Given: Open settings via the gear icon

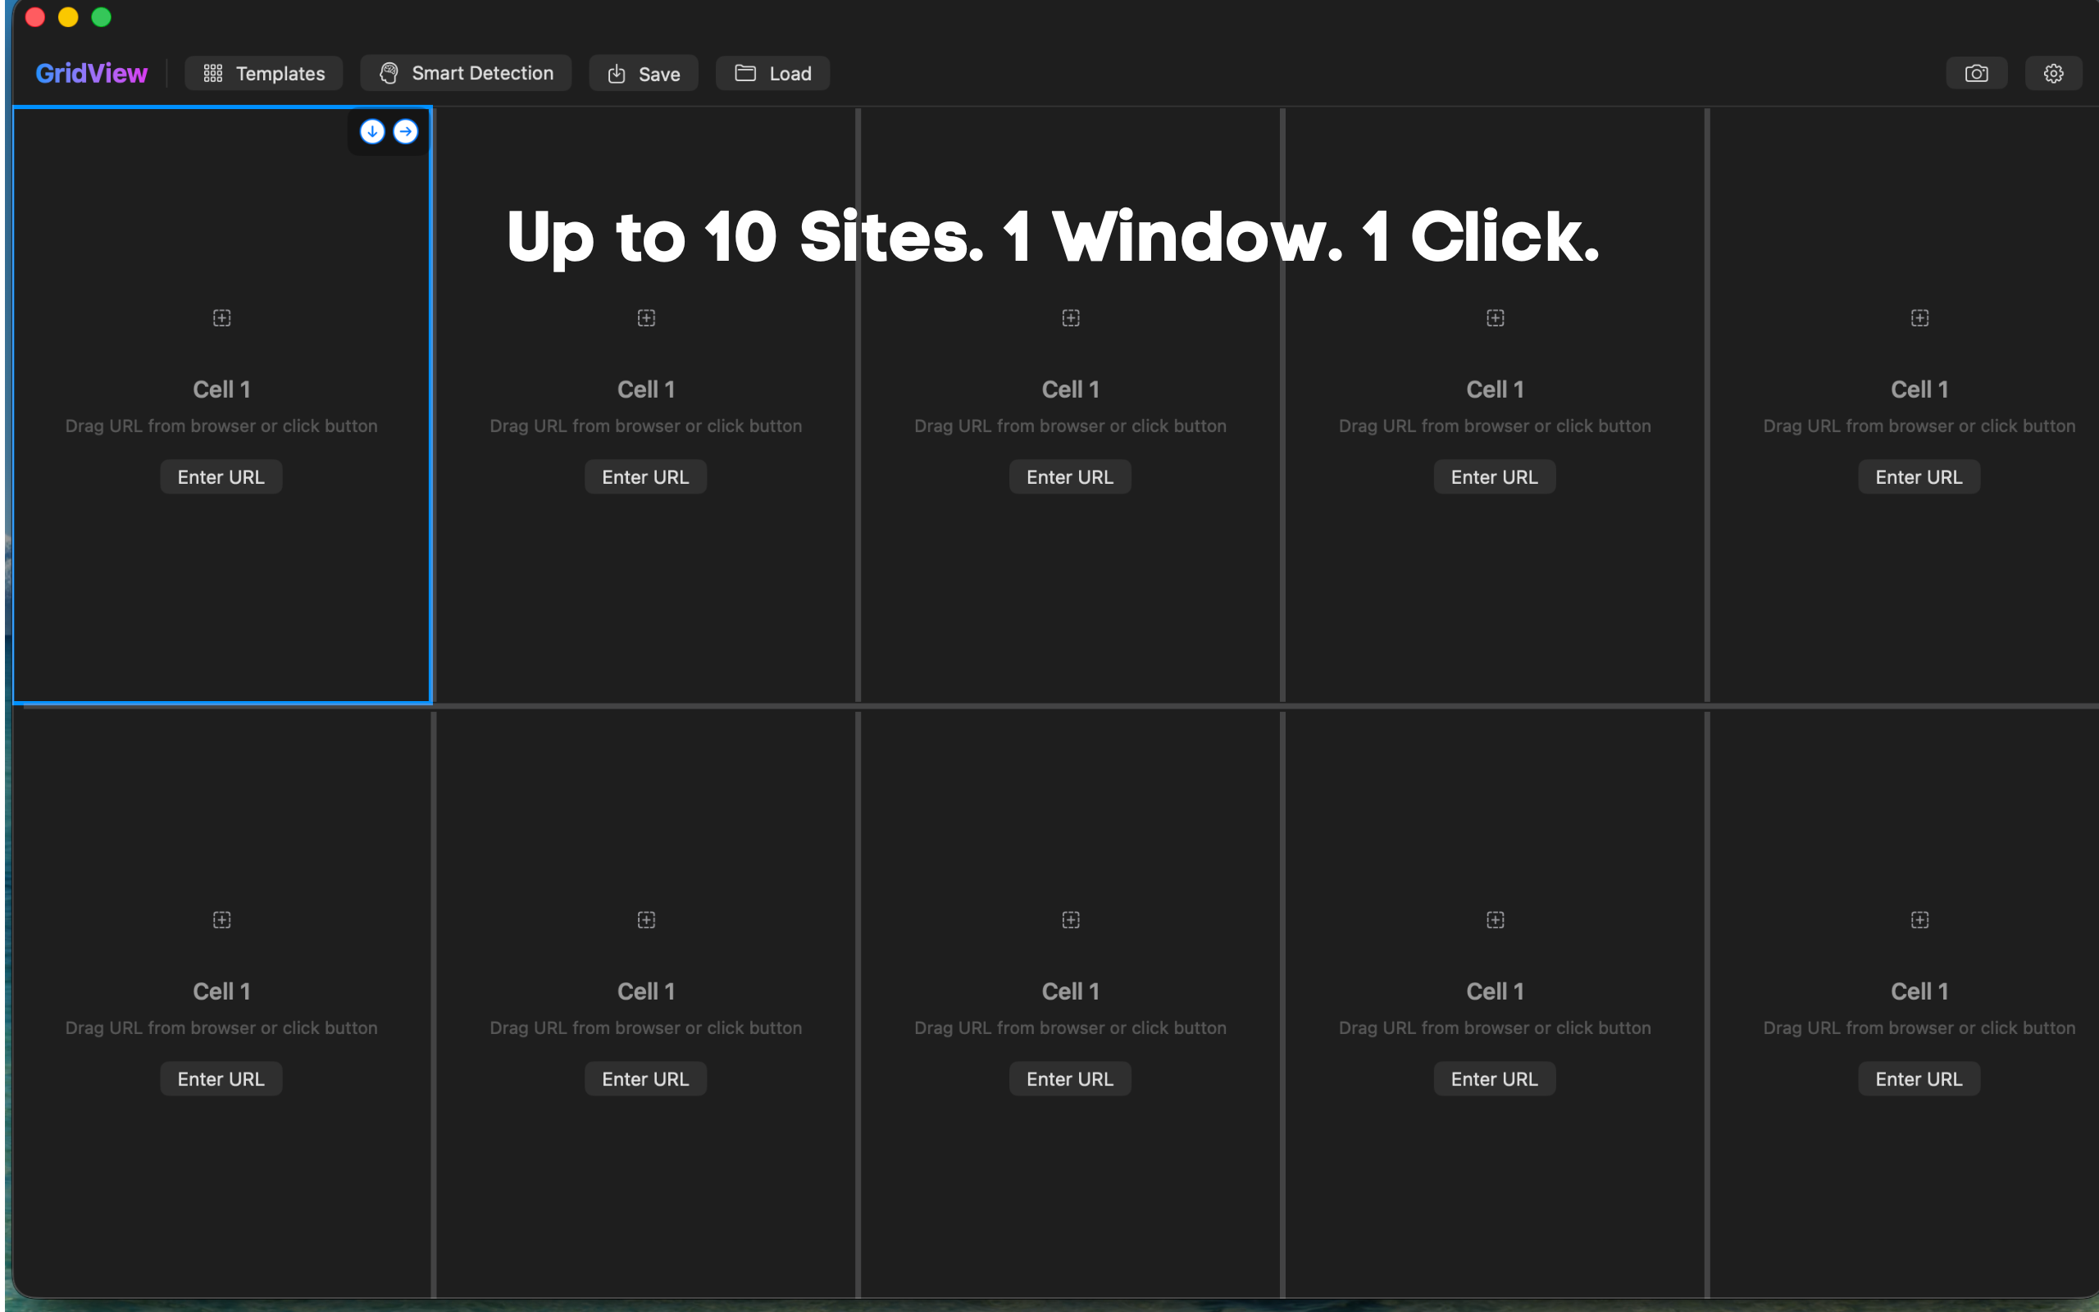Looking at the screenshot, I should (x=2053, y=73).
